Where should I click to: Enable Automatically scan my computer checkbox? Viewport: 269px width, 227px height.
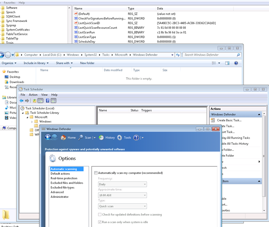[x=96, y=173]
